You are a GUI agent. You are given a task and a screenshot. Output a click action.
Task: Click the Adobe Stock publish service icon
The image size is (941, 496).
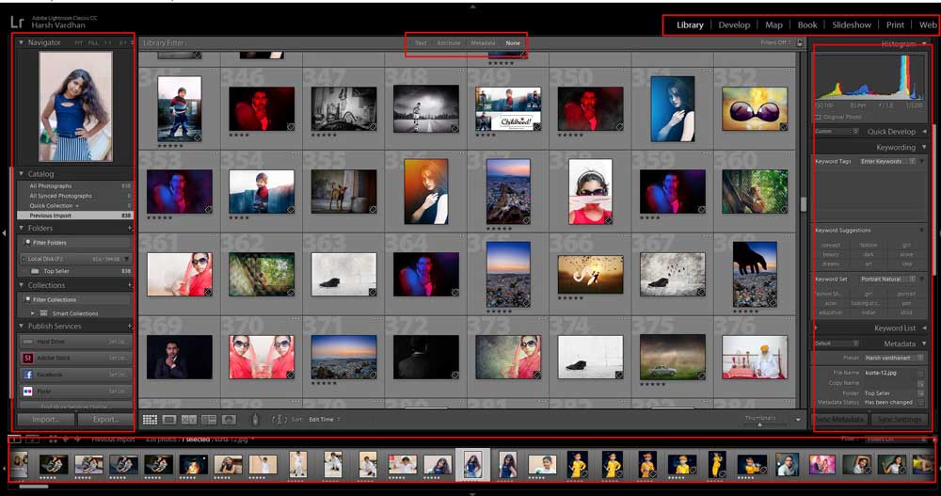point(27,358)
